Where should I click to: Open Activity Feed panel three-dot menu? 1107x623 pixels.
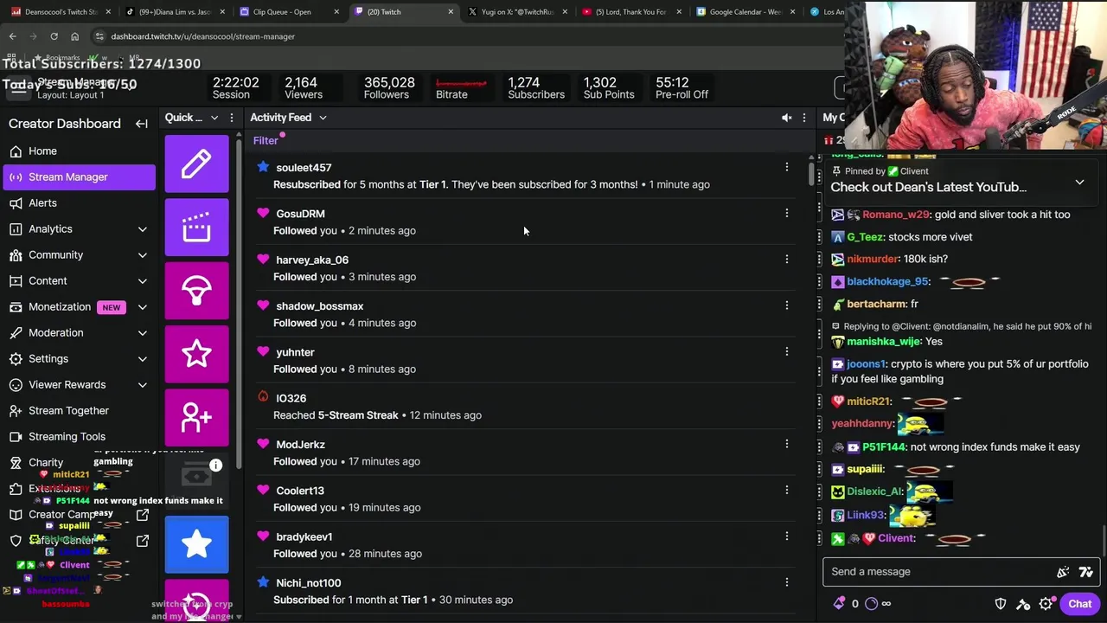pyautogui.click(x=803, y=118)
